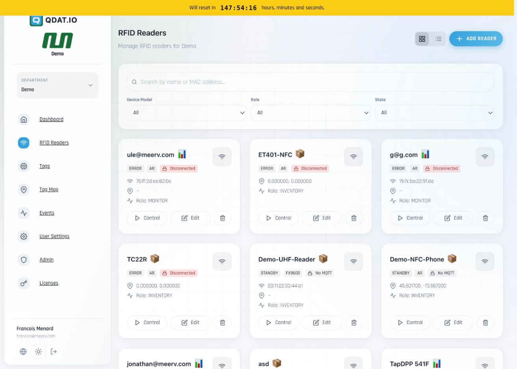Expand the Department Demo selector
The image size is (517, 369).
[x=57, y=85]
